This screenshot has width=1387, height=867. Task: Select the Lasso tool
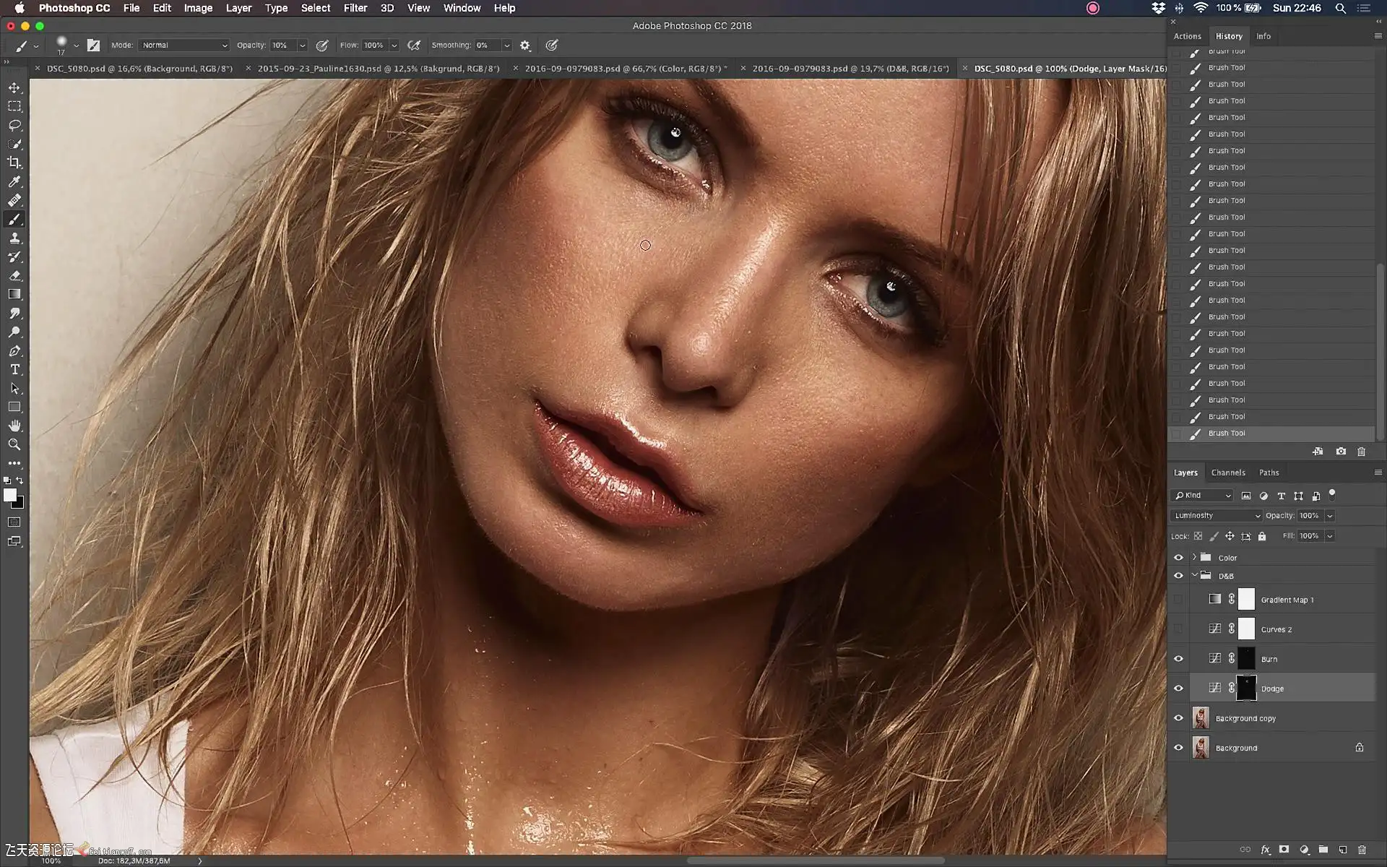click(14, 125)
